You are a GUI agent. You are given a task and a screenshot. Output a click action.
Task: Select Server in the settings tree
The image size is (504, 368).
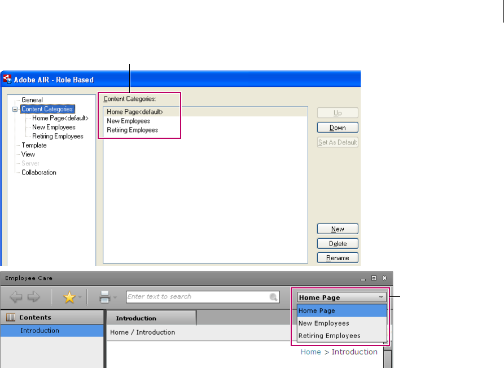[x=30, y=163]
